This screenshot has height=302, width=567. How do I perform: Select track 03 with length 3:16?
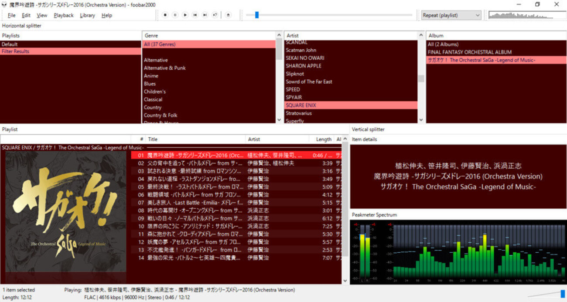[x=236, y=171]
